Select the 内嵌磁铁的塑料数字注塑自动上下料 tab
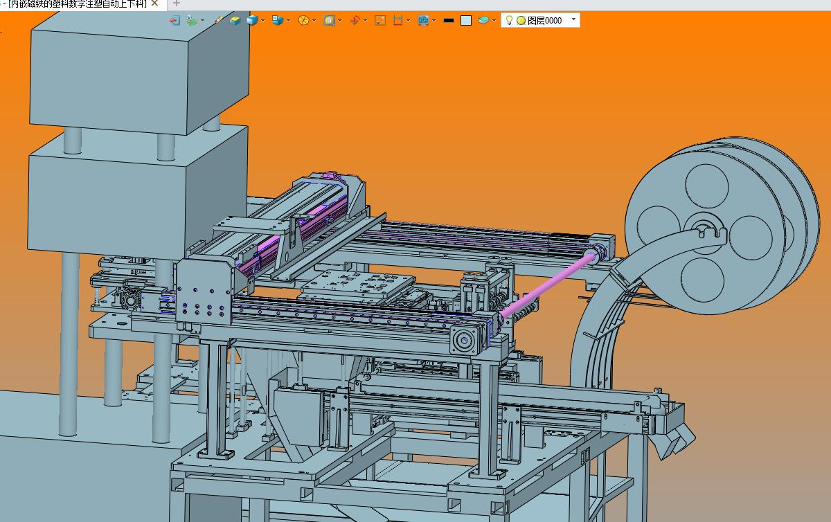The width and height of the screenshot is (831, 522). pyautogui.click(x=75, y=4)
